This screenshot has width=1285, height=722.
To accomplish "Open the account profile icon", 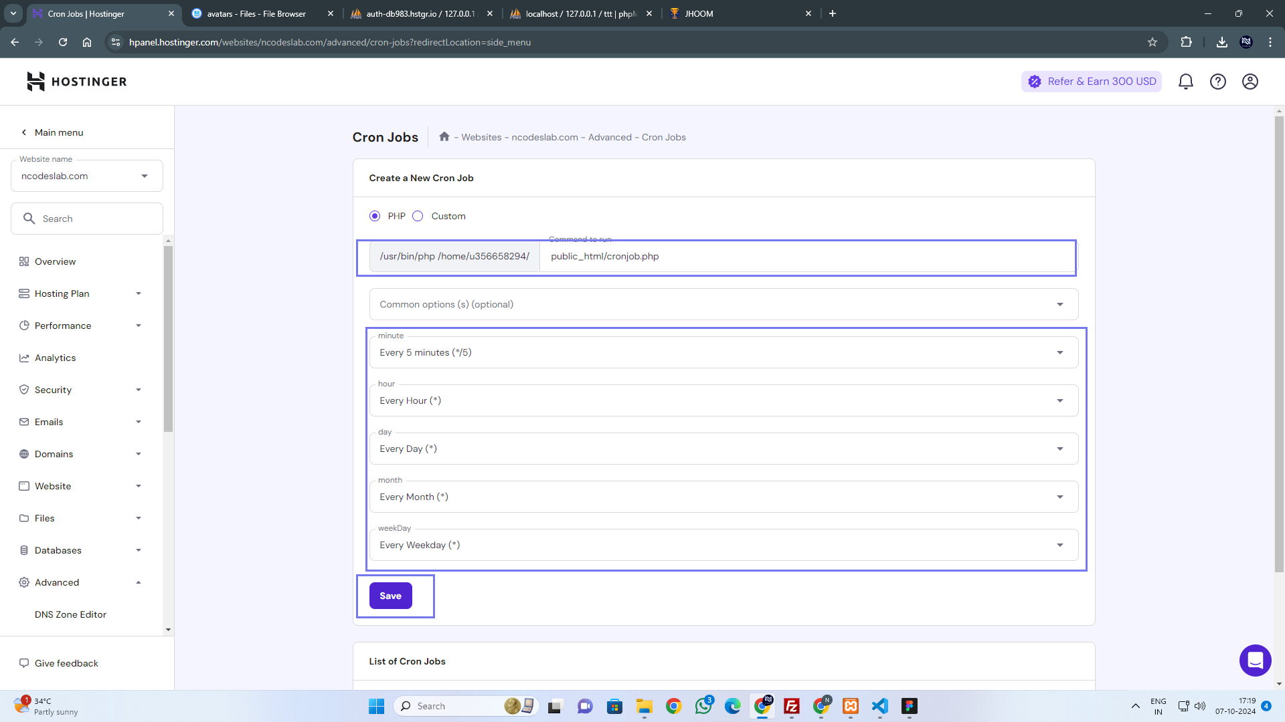I will tap(1250, 82).
